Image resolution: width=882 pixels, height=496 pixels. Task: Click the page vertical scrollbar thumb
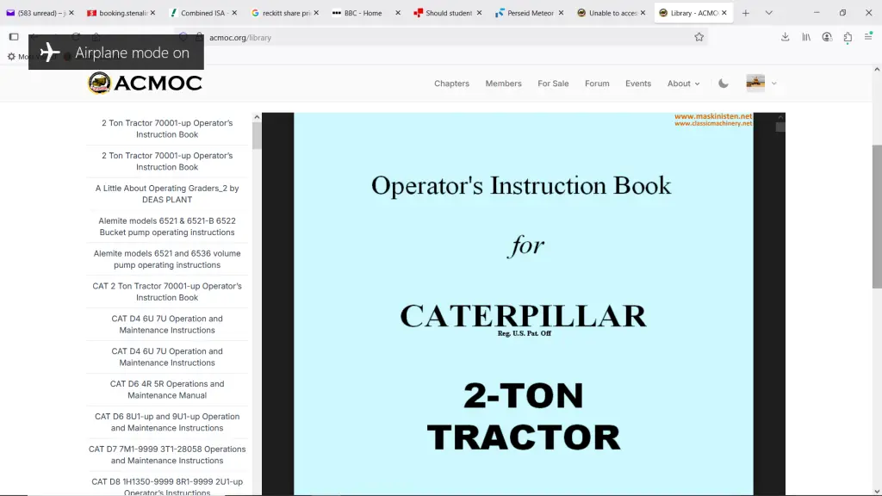(x=877, y=216)
